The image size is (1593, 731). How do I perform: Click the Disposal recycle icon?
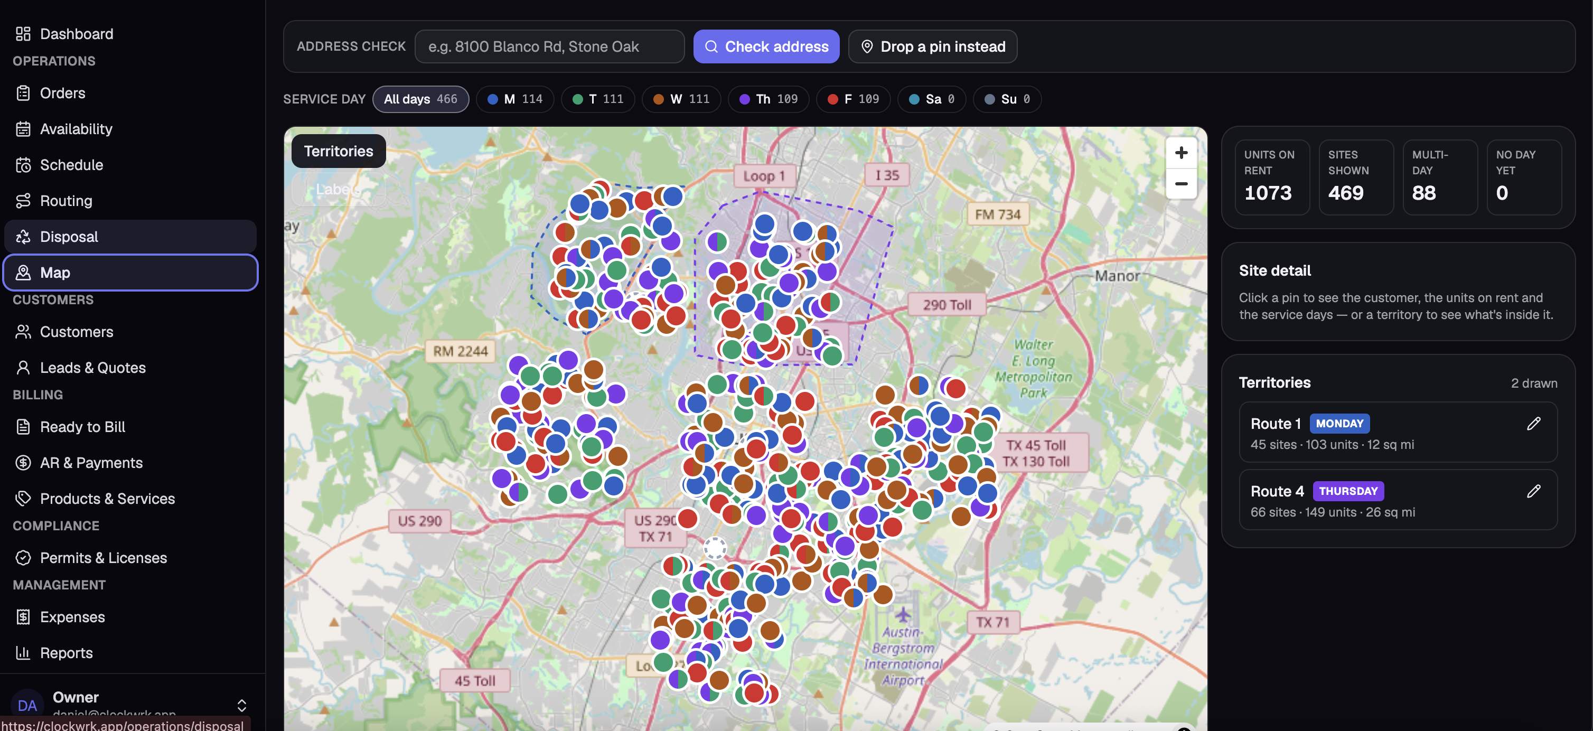tap(23, 237)
